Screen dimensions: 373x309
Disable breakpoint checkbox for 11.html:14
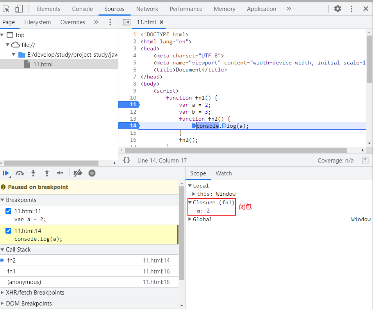[x=9, y=231]
